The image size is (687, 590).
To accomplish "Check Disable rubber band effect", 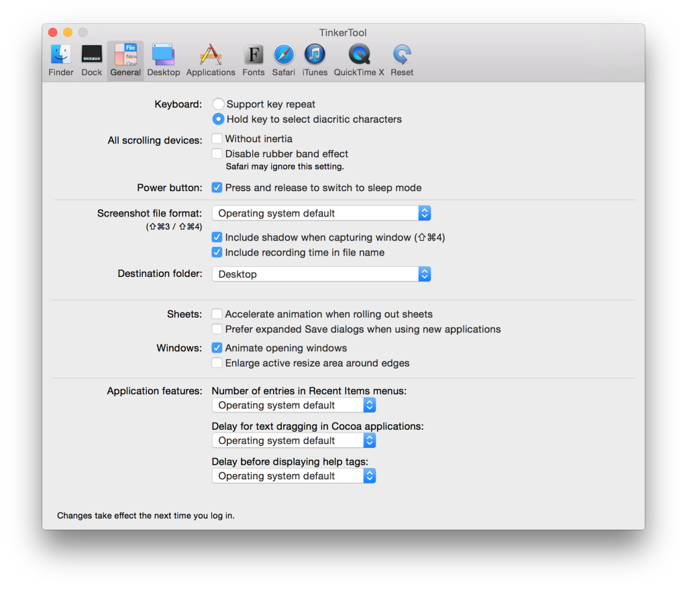I will pyautogui.click(x=217, y=154).
